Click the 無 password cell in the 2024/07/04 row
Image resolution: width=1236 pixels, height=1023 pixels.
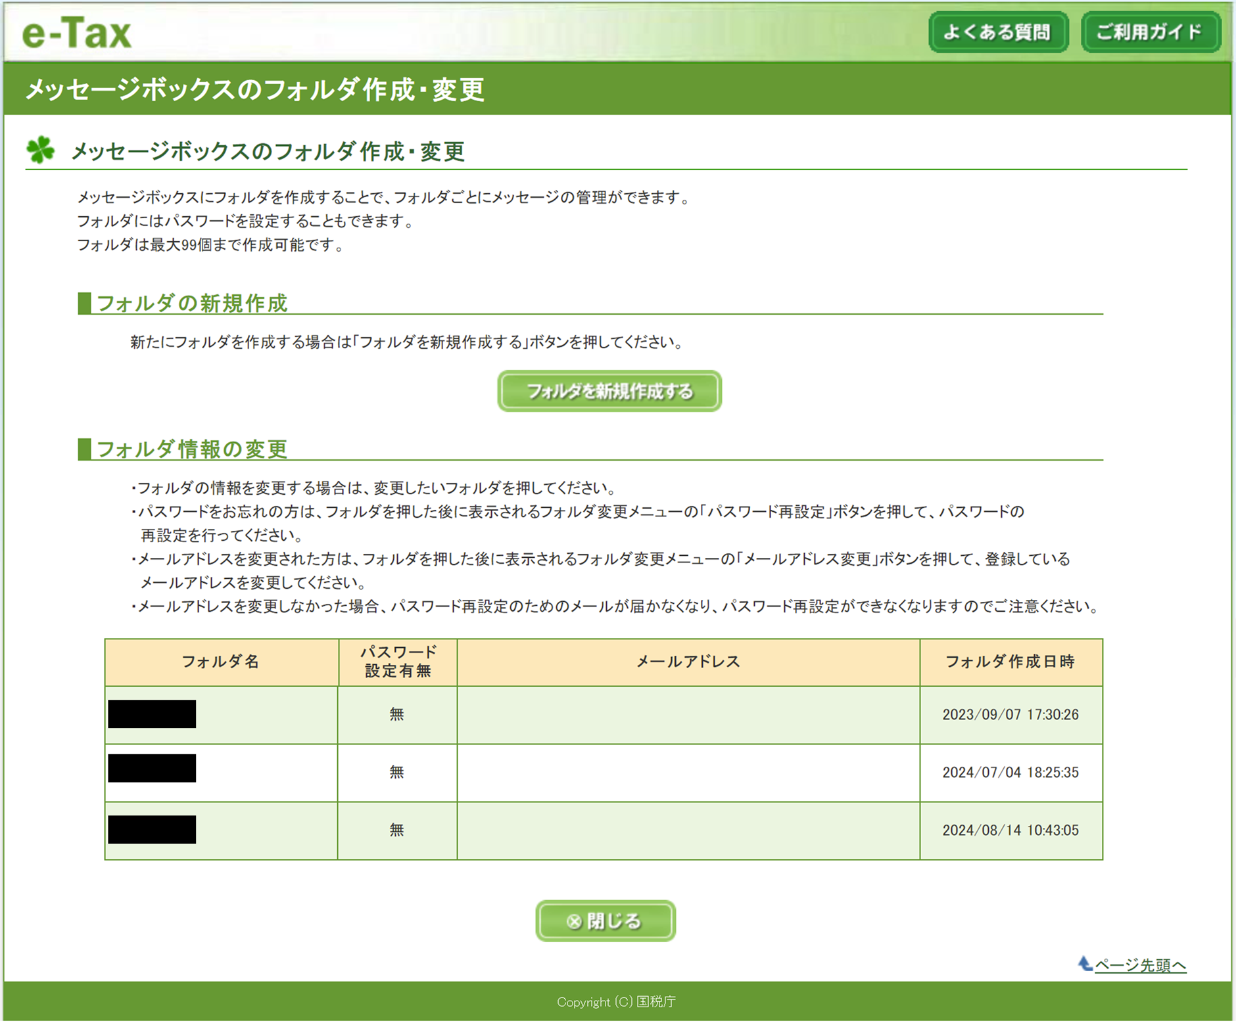coord(397,773)
